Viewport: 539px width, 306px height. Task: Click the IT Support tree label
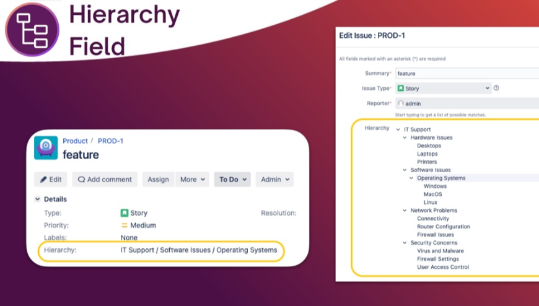click(418, 129)
